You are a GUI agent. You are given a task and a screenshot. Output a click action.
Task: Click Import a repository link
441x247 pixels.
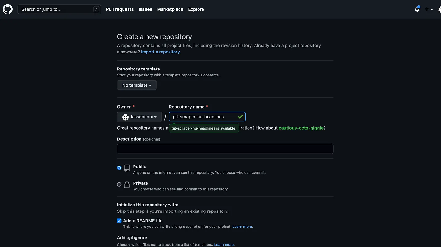160,52
